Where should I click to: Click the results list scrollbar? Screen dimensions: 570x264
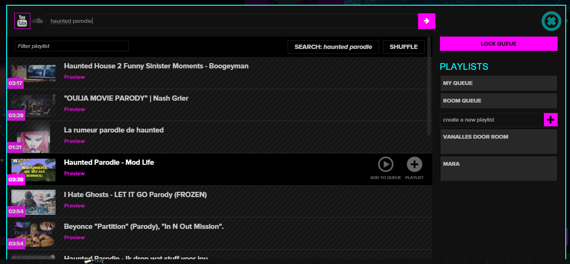430,85
